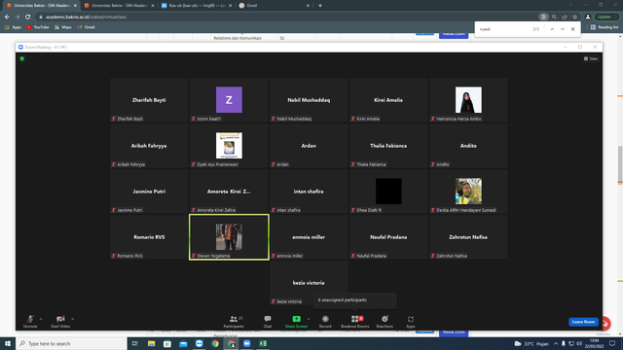Open the Gmail bookmark
Viewport: 623px width, 350px height.
pos(86,27)
